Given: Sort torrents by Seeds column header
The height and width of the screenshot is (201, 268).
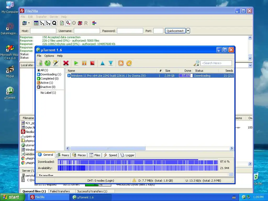Looking at the screenshot, I should coord(226,71).
